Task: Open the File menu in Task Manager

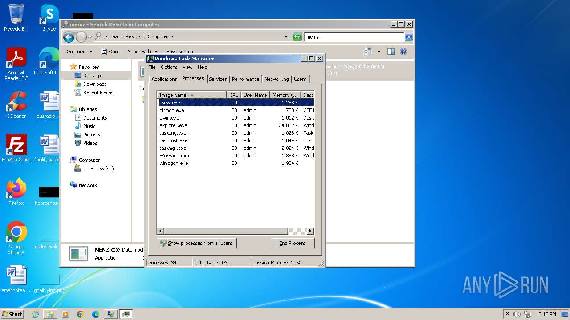Action: tap(152, 67)
